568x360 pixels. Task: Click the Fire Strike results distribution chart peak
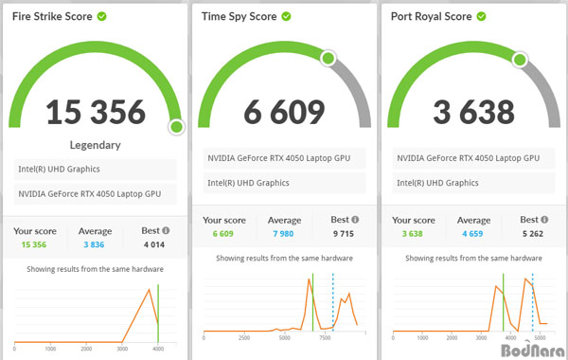149,290
